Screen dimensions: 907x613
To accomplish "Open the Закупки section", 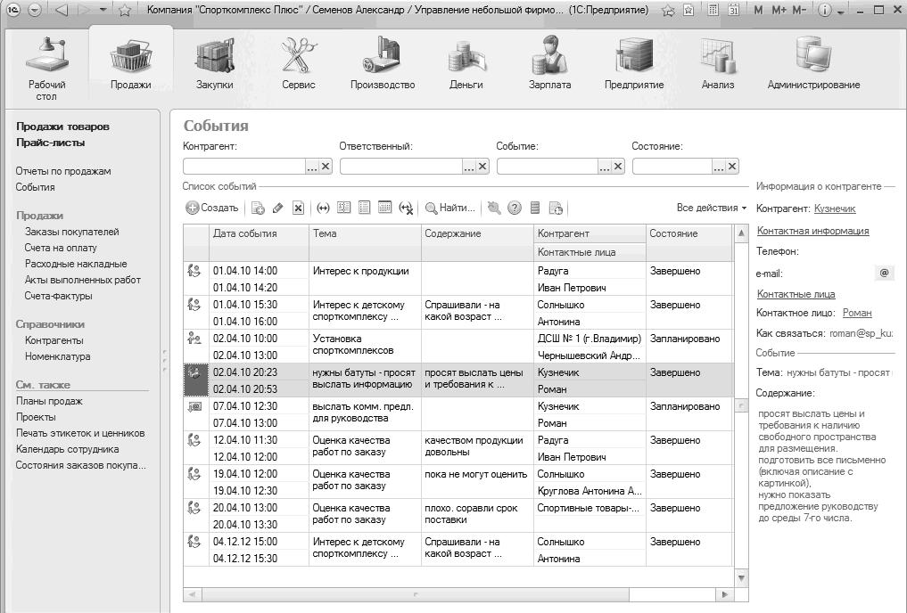I will tap(214, 64).
